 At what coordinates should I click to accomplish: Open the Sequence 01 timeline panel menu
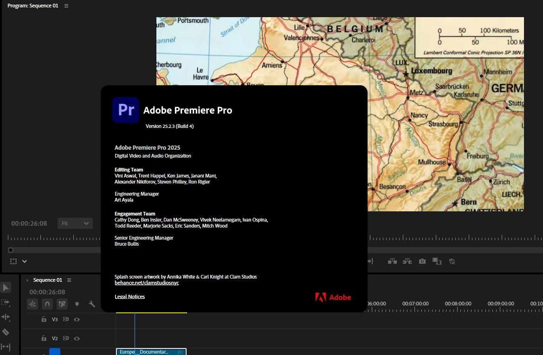(69, 280)
